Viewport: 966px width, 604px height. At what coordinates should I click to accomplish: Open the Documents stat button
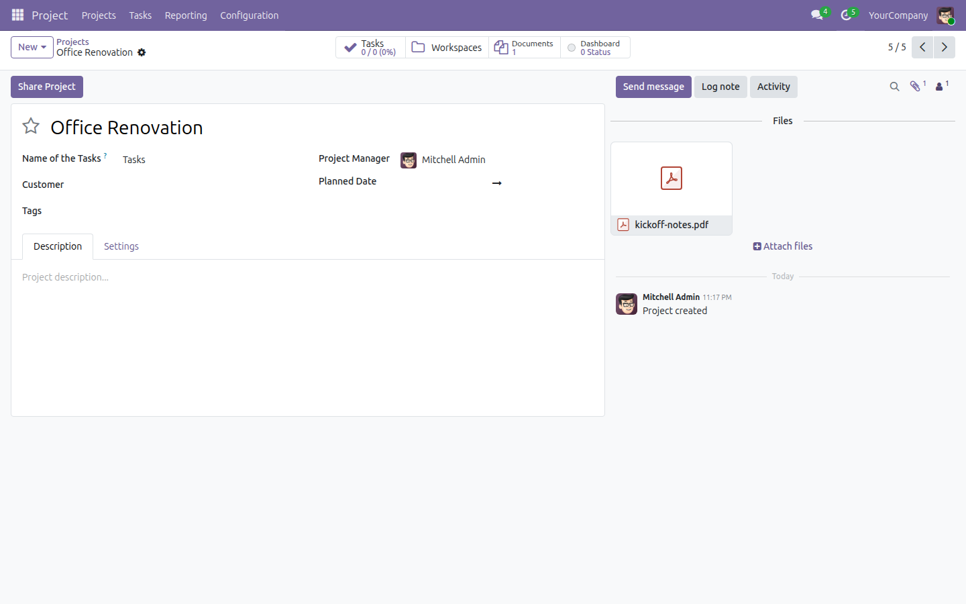[525, 48]
